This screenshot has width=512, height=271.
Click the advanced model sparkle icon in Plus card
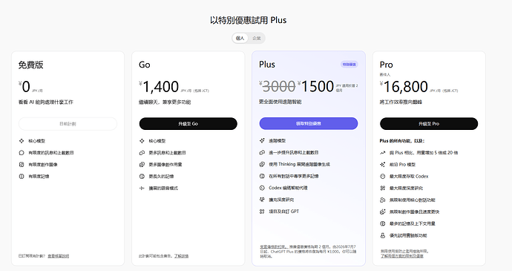point(262,140)
